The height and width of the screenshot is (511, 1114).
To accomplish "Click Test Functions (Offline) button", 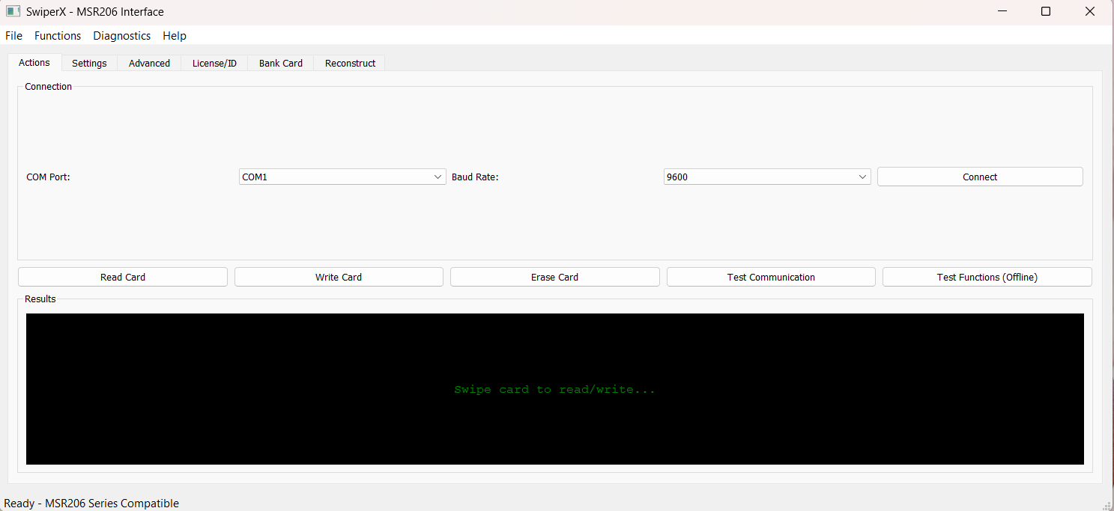I will coord(987,278).
